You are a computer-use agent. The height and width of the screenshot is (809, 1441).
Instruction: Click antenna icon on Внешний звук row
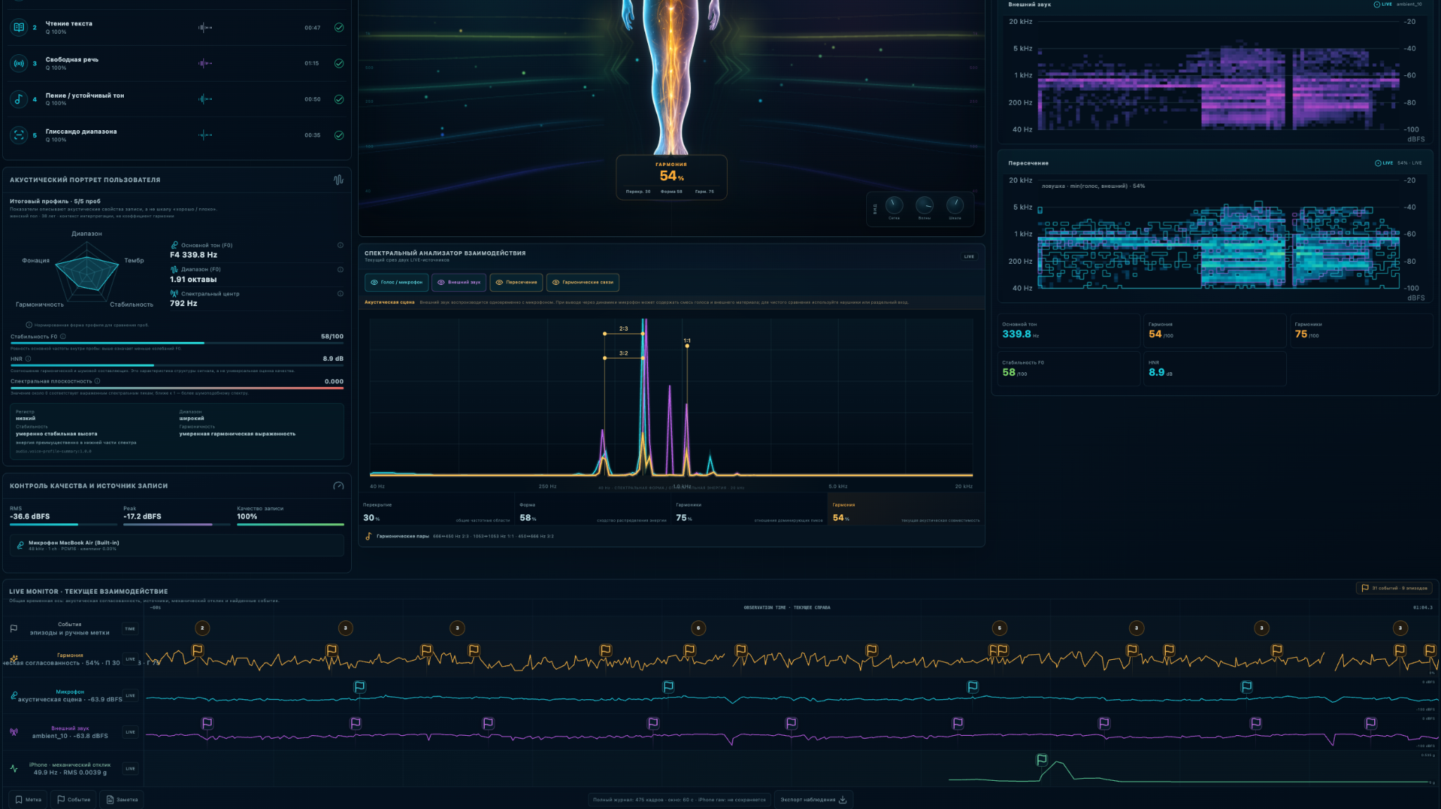13,732
